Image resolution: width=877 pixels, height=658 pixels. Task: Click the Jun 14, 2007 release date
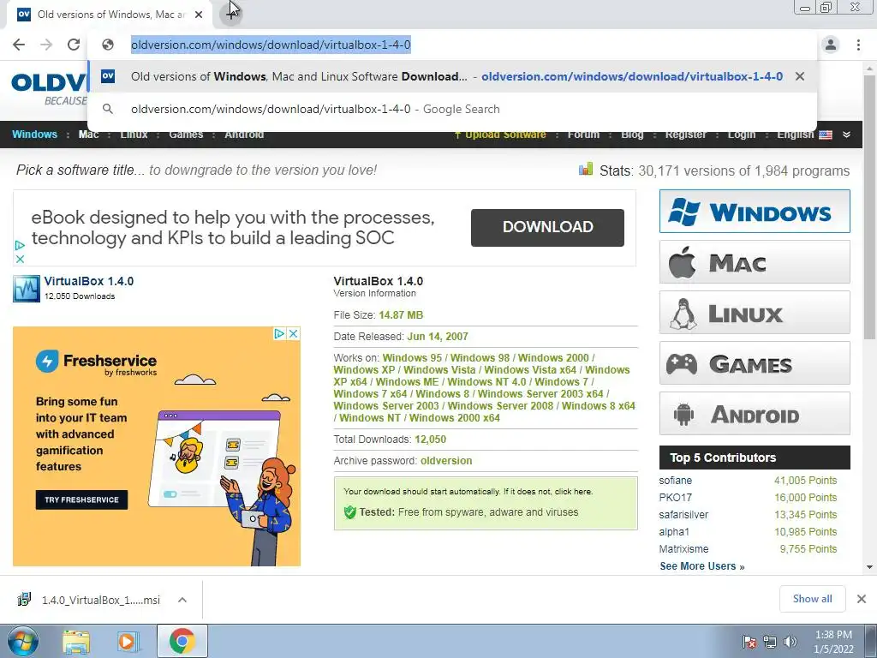(x=438, y=337)
